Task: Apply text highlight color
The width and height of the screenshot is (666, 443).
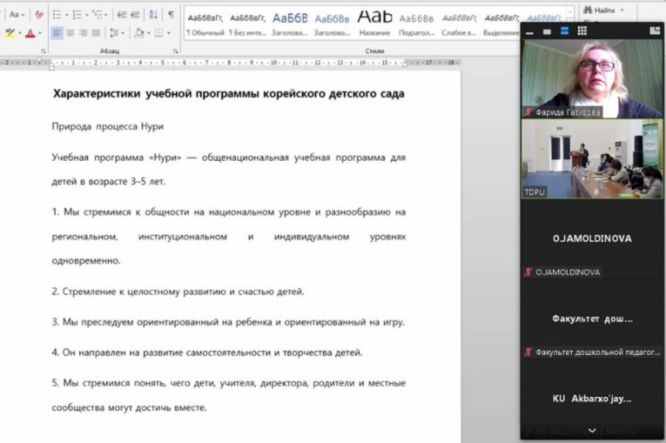Action: click(x=11, y=33)
